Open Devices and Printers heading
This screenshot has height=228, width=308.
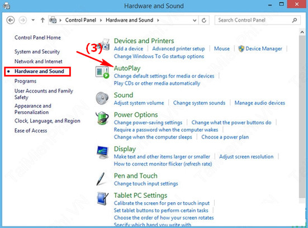tap(144, 41)
